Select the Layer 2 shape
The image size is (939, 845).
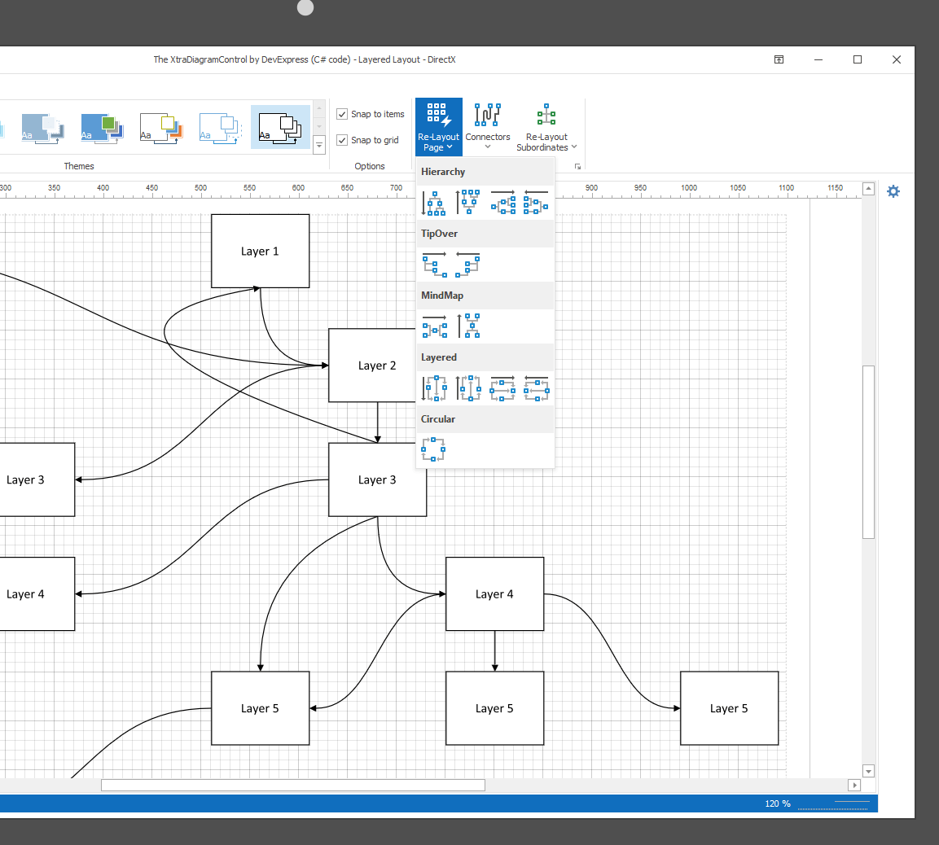pyautogui.click(x=372, y=365)
